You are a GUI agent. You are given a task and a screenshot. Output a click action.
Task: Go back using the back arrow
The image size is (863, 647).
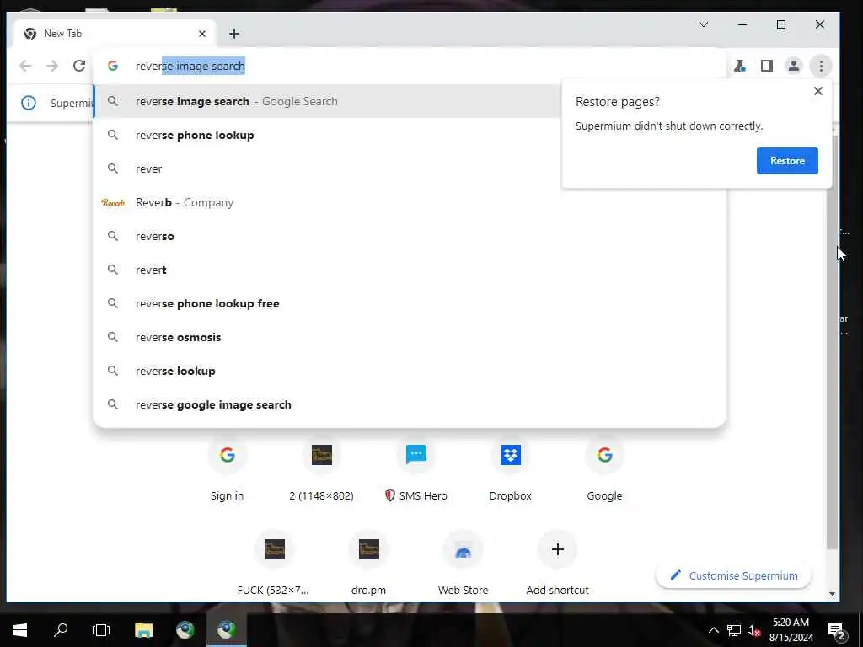[x=25, y=66]
